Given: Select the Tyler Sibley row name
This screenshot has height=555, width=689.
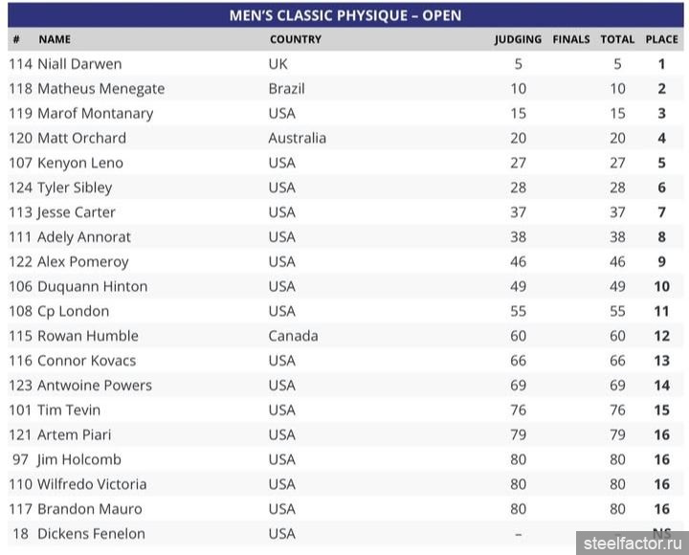Looking at the screenshot, I should pyautogui.click(x=75, y=188).
